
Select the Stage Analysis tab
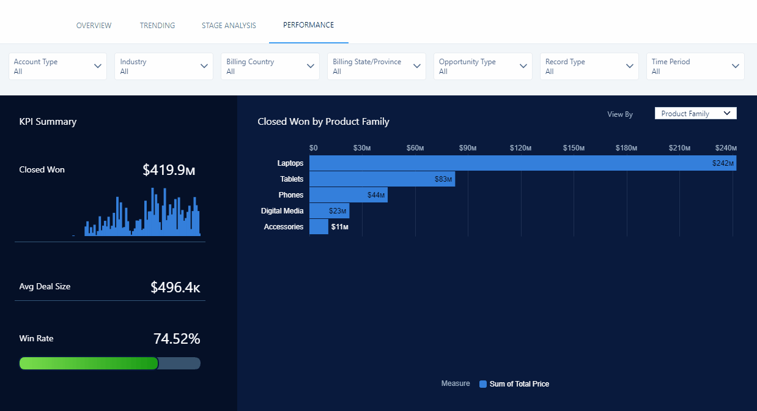click(x=229, y=25)
